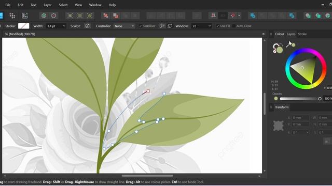Click the first green snapping-frame toolbar icon
The height and width of the screenshot is (186, 332).
pyautogui.click(x=70, y=16)
